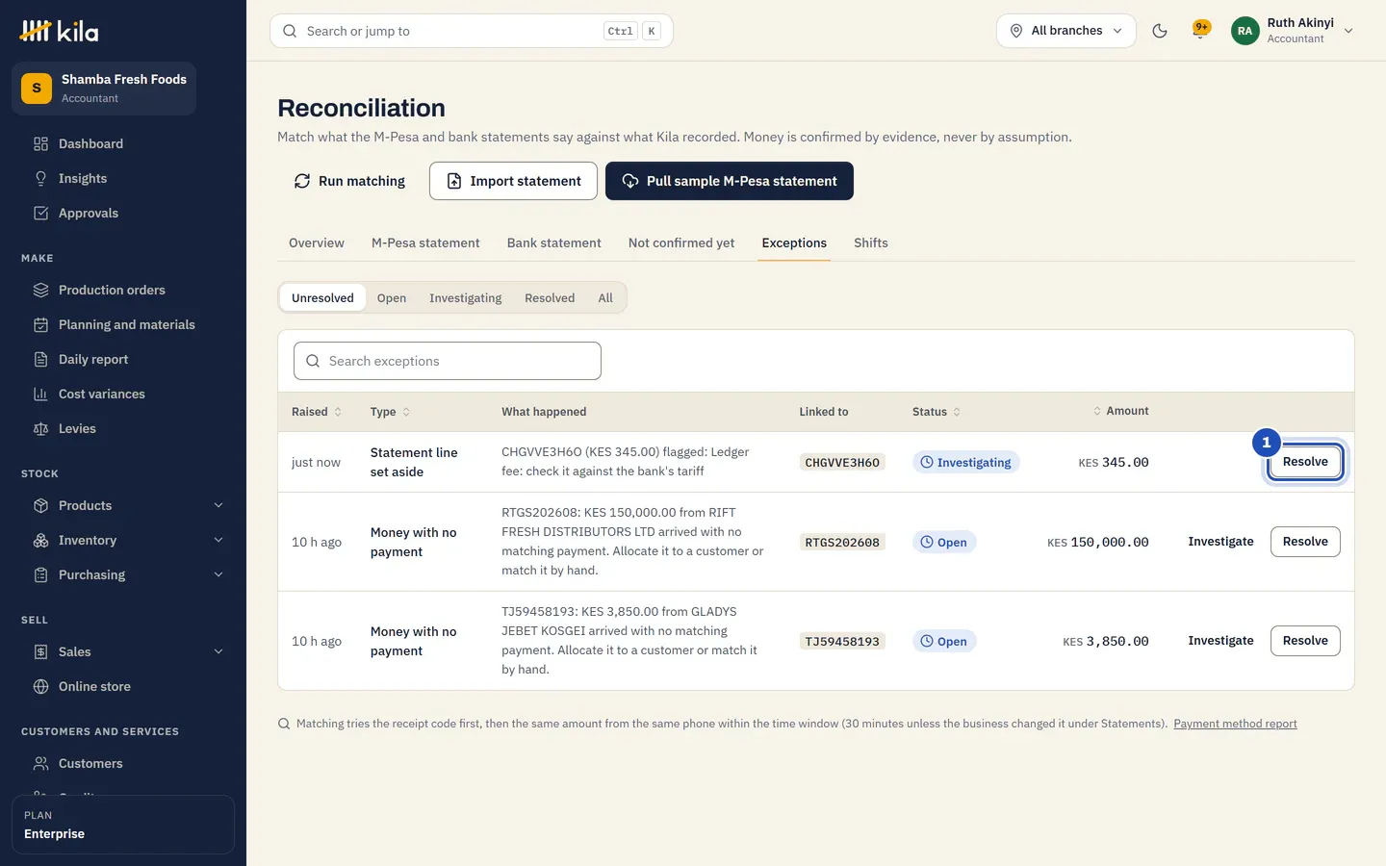1386x866 pixels.
Task: Toggle dark mode moon icon
Action: click(1160, 31)
